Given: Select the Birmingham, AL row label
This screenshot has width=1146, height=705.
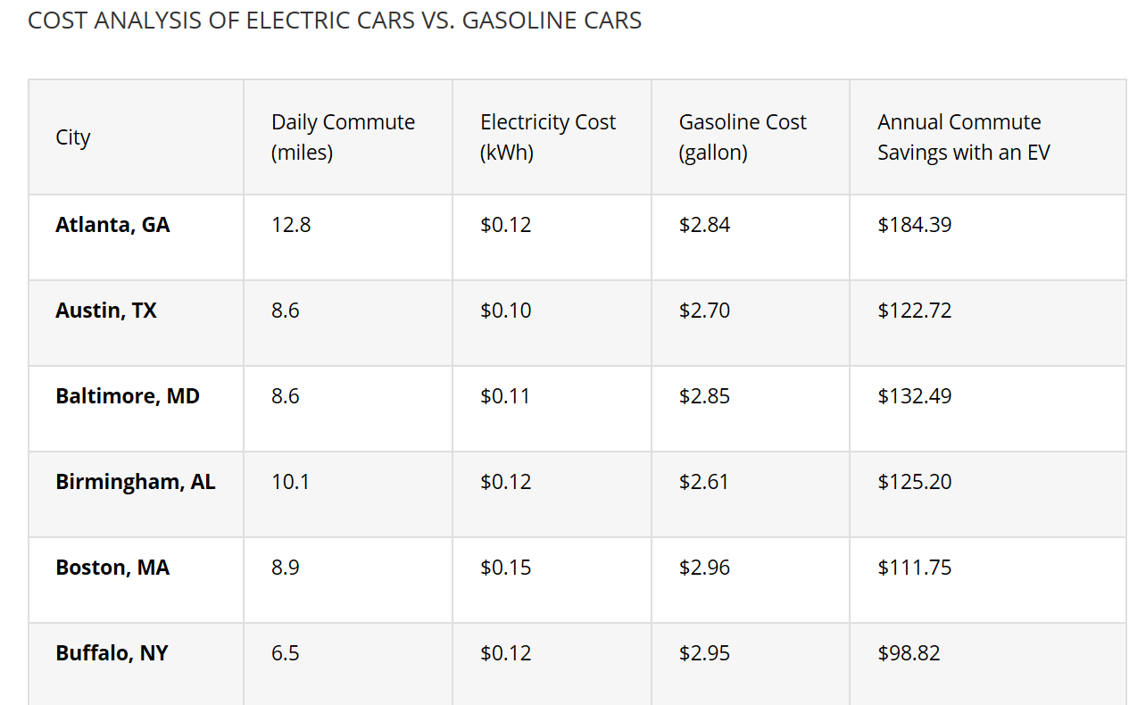Looking at the screenshot, I should point(136,482).
